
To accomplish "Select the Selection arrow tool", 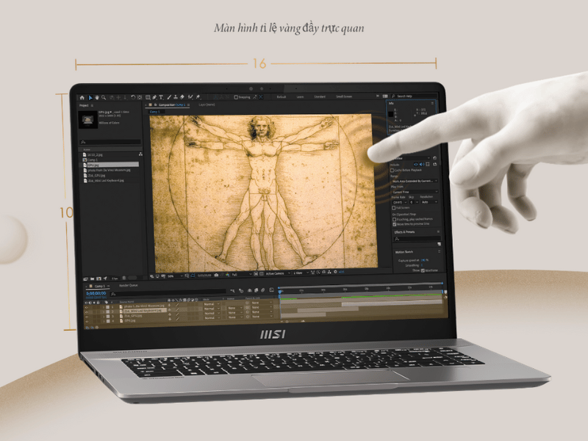I will point(90,98).
